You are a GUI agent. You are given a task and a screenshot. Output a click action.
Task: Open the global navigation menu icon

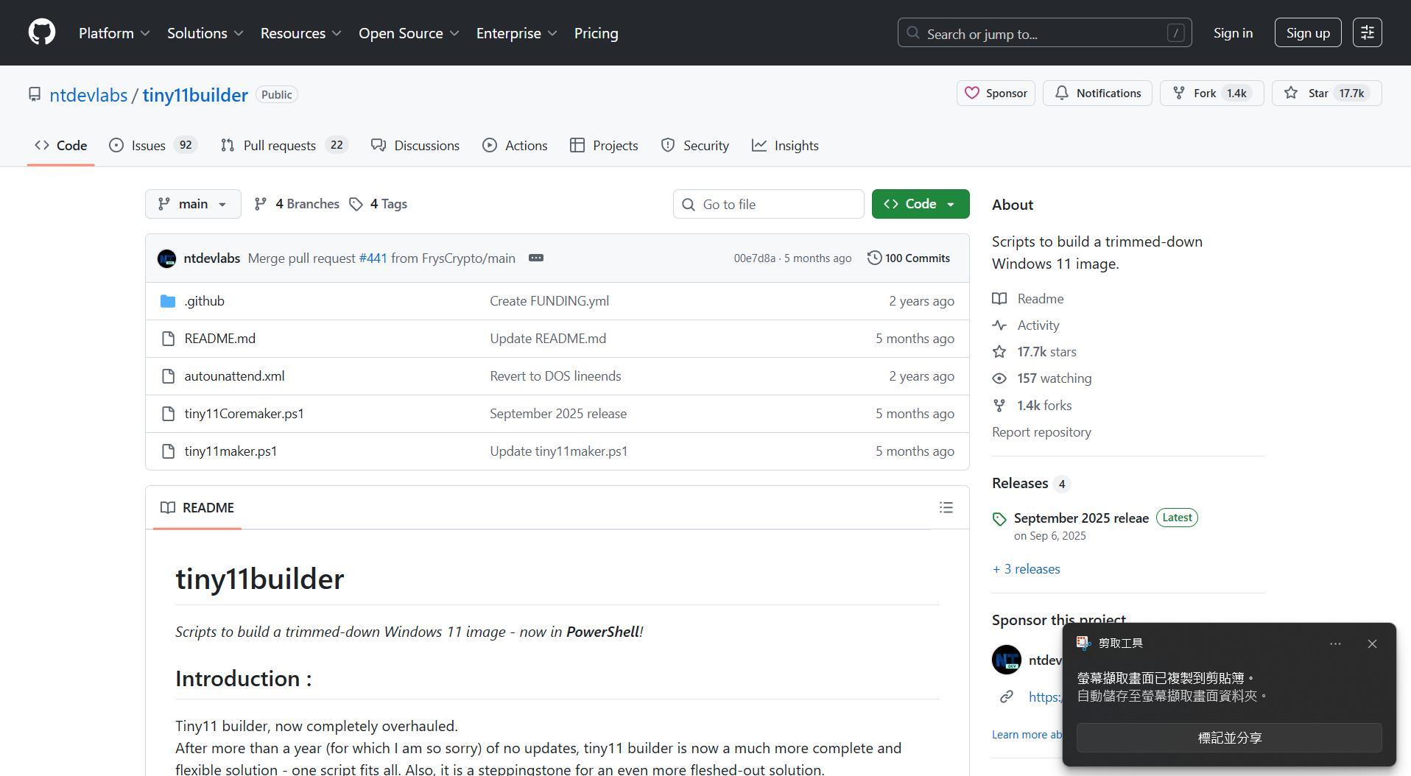click(1367, 33)
